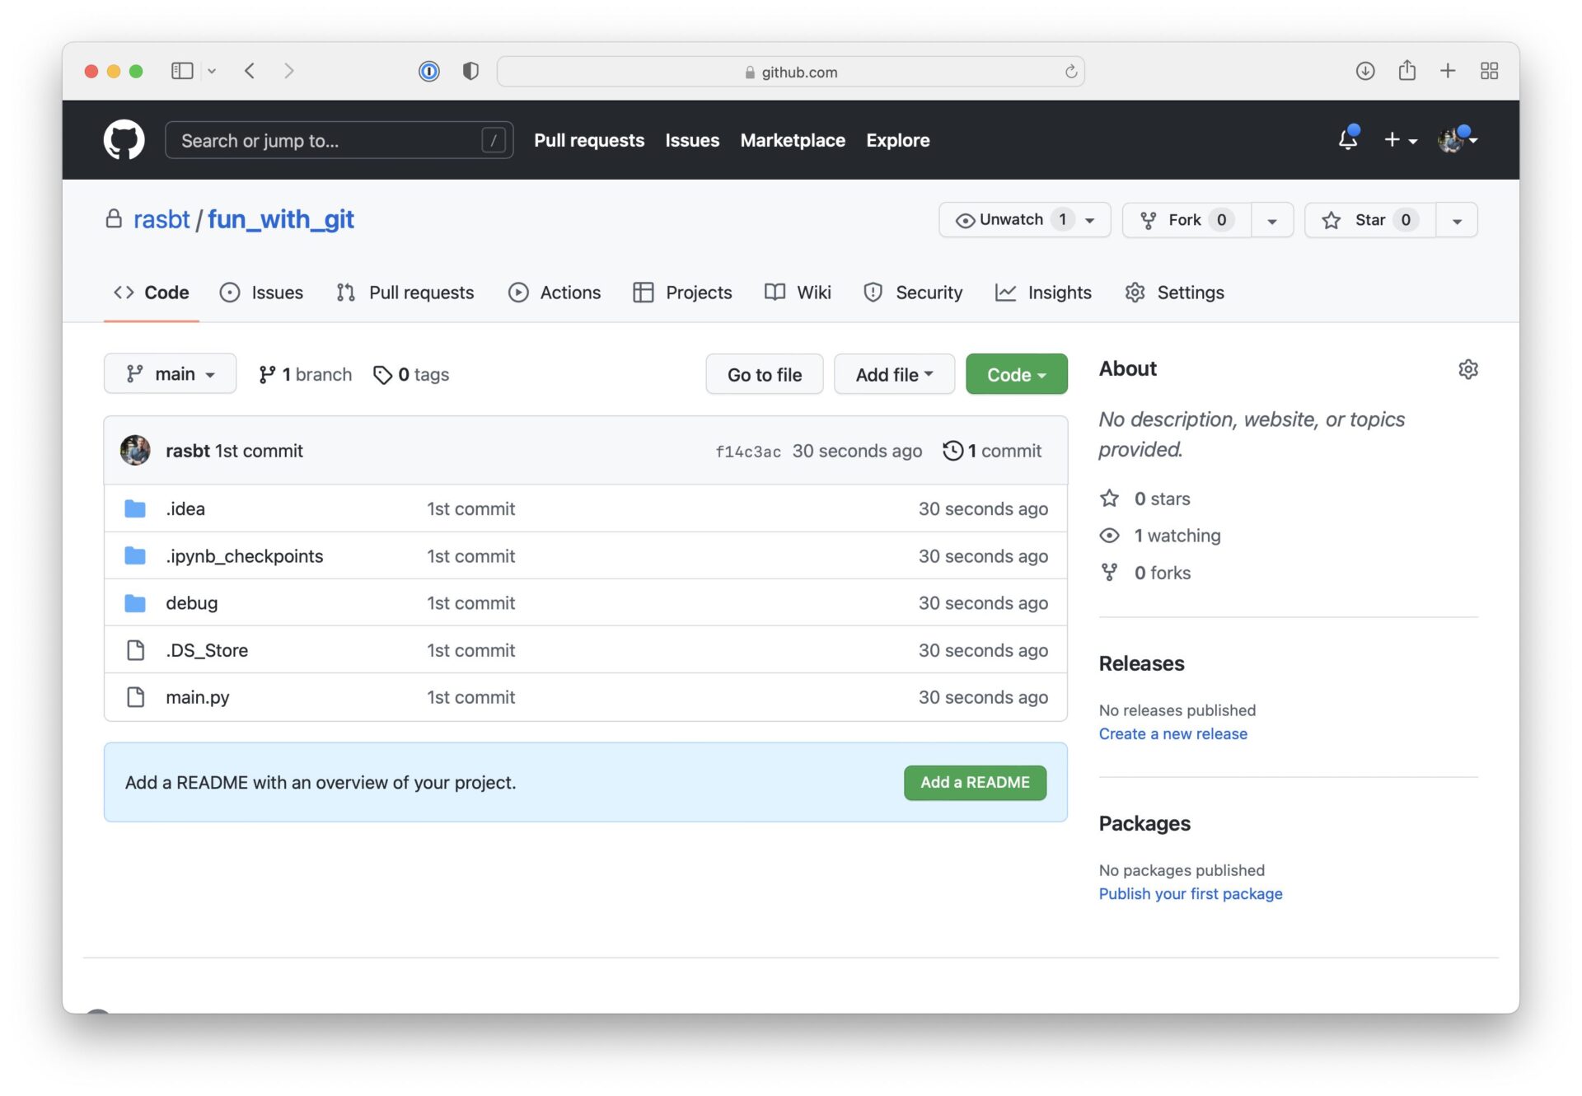Go forward with the browser forward arrow
Screen dimensions: 1582x1096
[288, 71]
